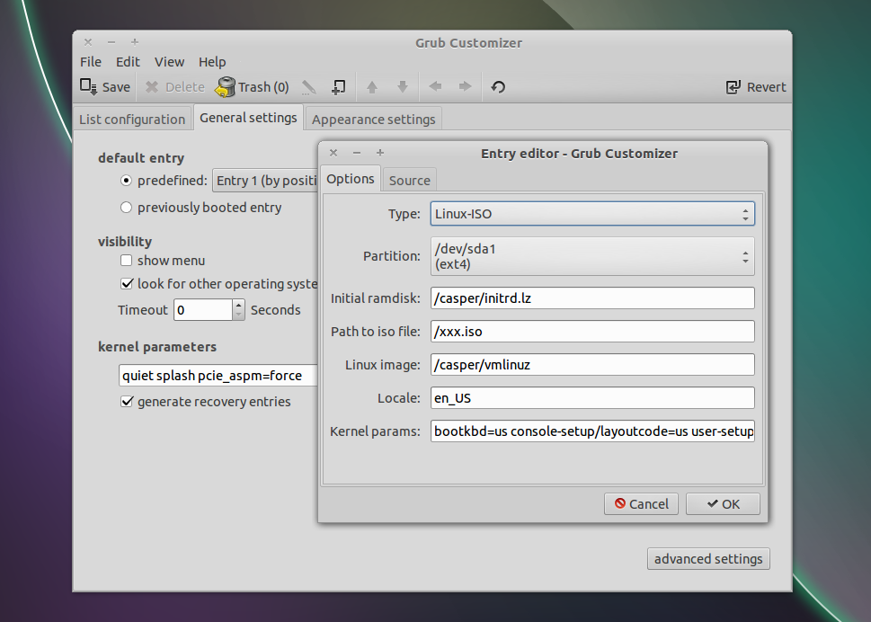Minimize the Grub Customizer main window

(111, 42)
